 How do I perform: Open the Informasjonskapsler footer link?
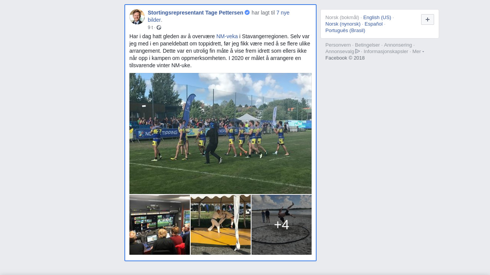(x=386, y=51)
